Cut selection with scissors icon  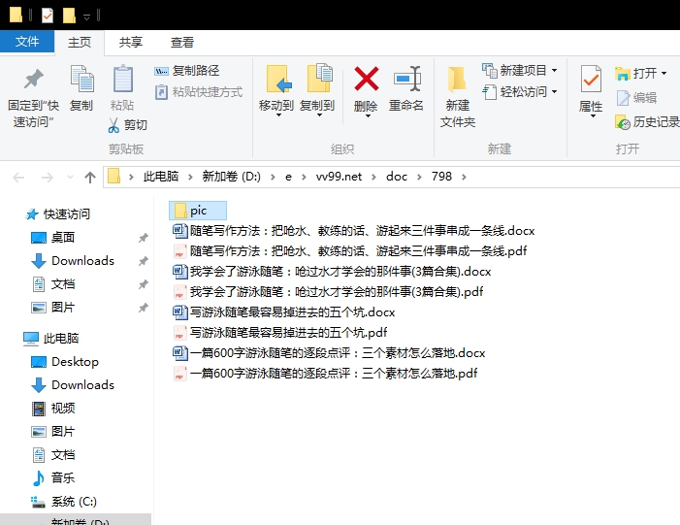(x=127, y=125)
